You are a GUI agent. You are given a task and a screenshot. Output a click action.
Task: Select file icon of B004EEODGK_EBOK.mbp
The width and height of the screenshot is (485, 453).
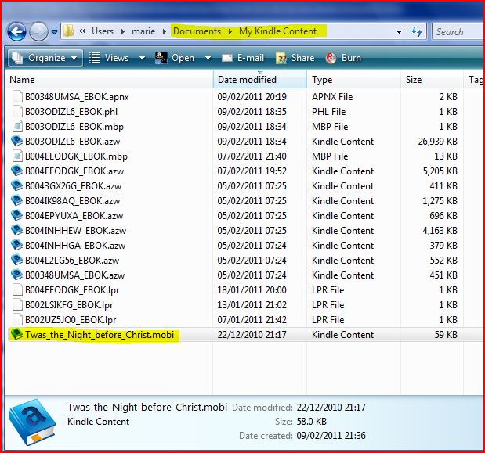(x=17, y=156)
